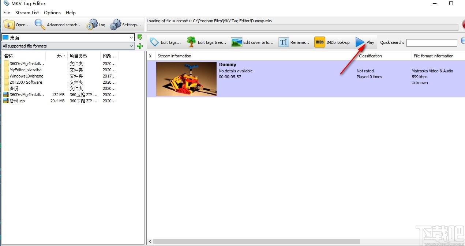This screenshot has height=246, width=465.
Task: Select 360DrvMgrInstall folder icon
Action: tap(6, 64)
